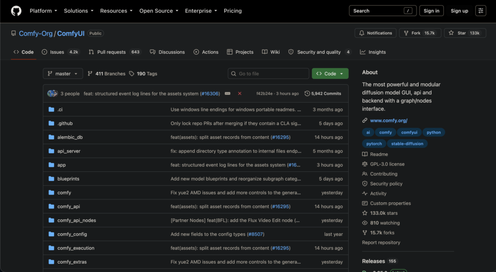The width and height of the screenshot is (496, 272).
Task: Focus the top Search box
Action: (x=383, y=11)
